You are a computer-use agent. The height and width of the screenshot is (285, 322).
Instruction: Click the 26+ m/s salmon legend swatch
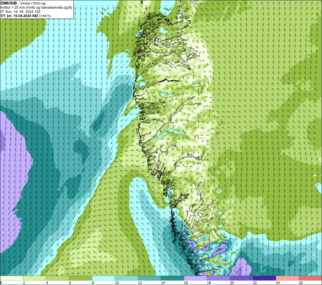click(x=310, y=278)
